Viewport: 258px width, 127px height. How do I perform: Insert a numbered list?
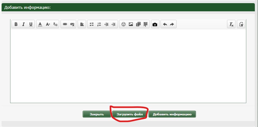[99, 24]
